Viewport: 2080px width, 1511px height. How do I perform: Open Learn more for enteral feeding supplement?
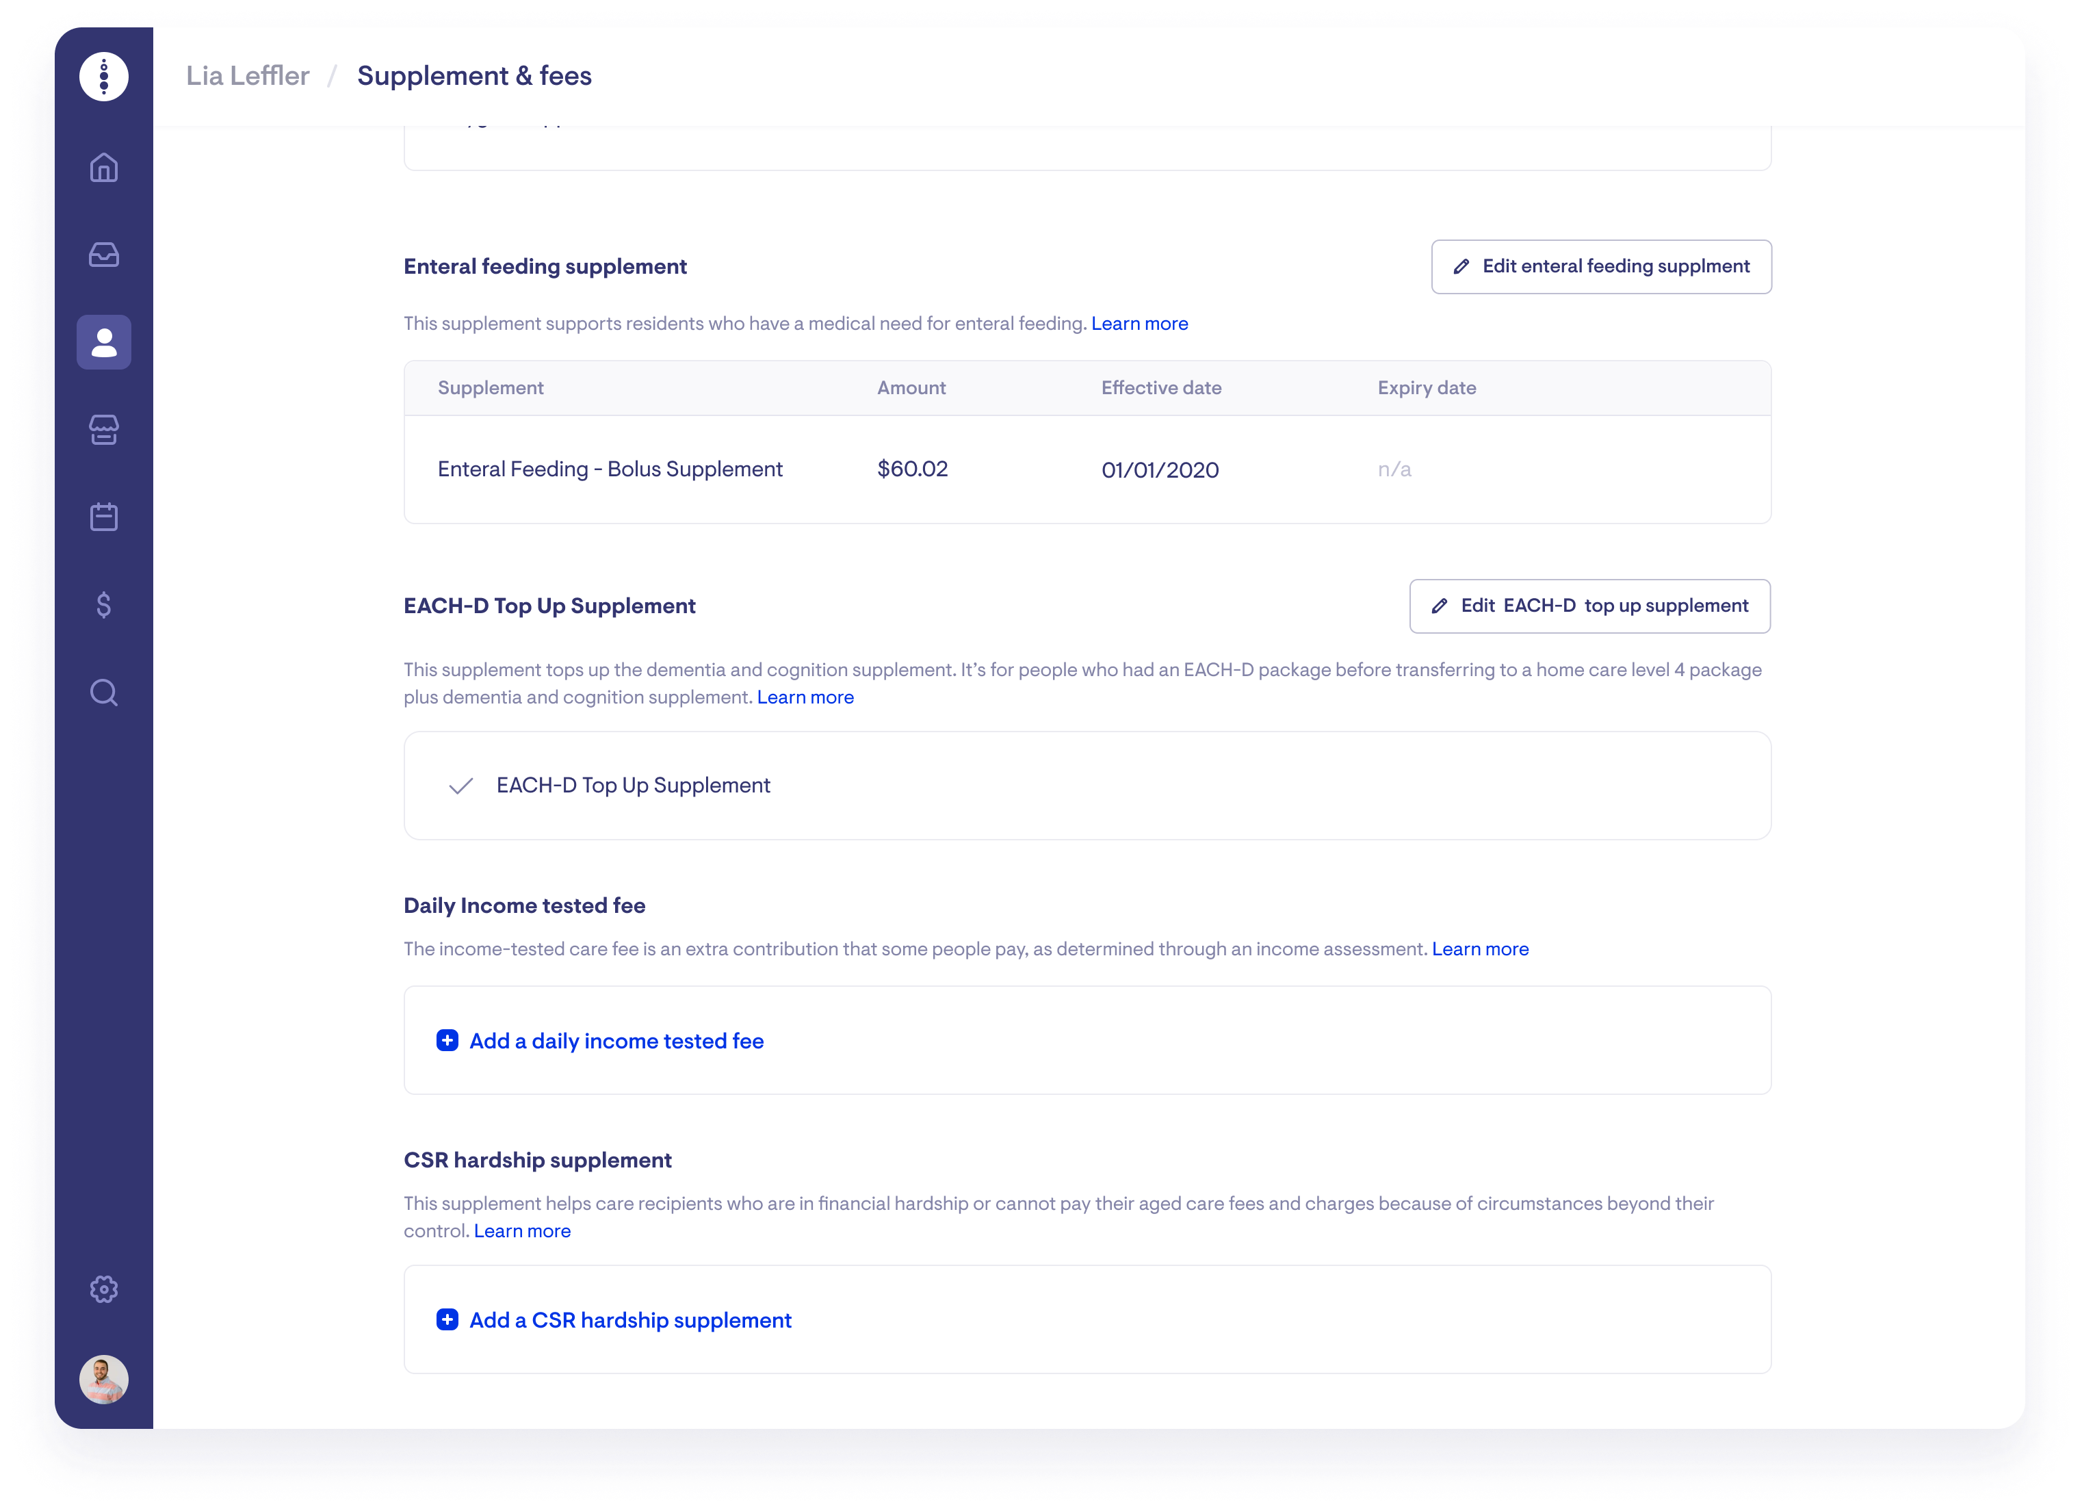pyautogui.click(x=1139, y=324)
